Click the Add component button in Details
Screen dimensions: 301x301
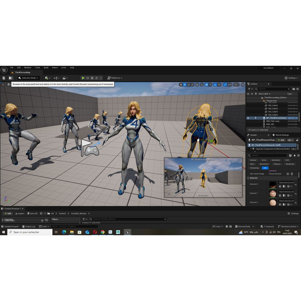(x=281, y=140)
